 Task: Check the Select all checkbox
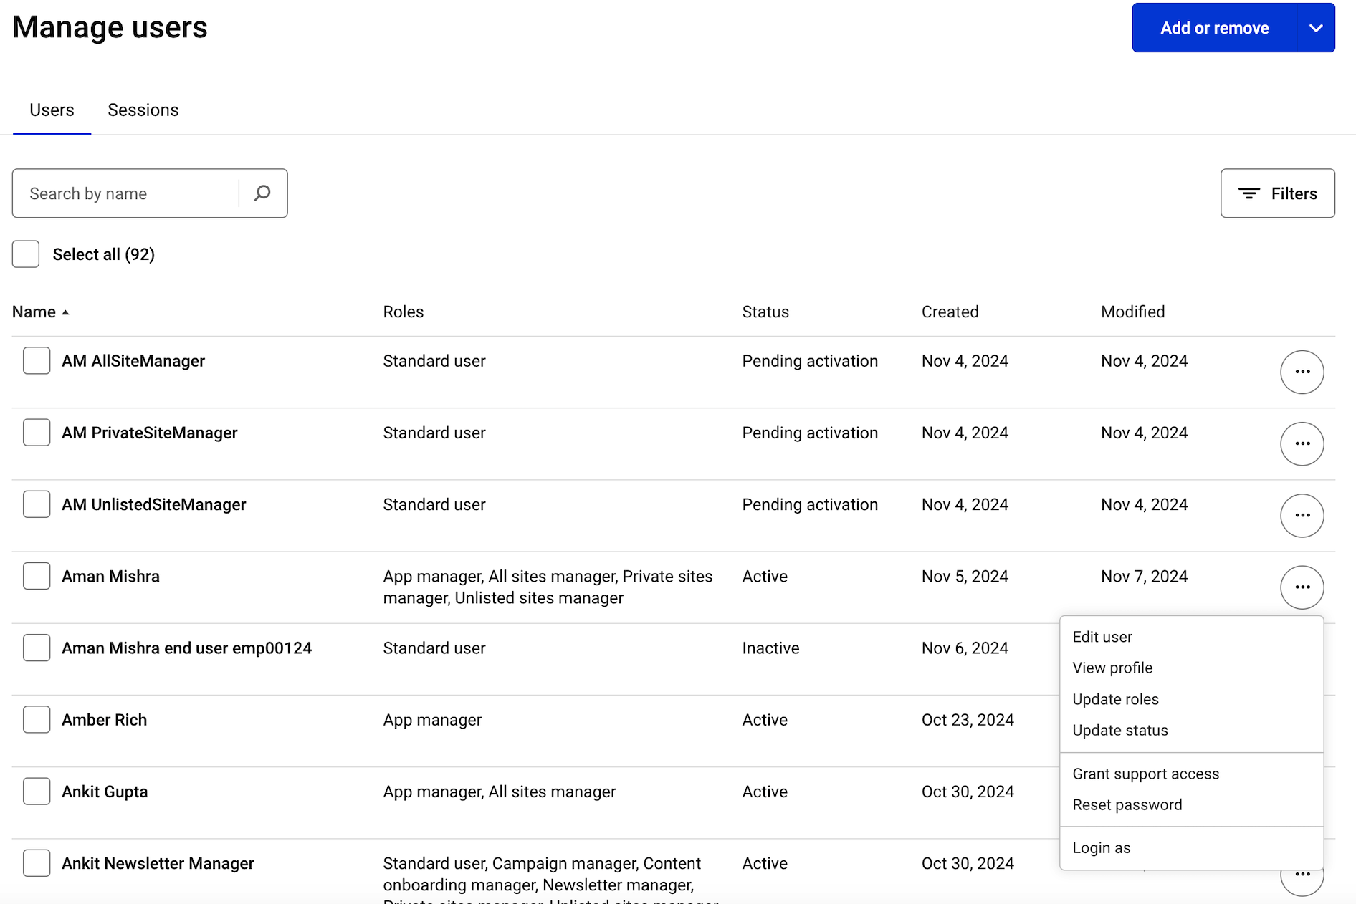(x=25, y=254)
